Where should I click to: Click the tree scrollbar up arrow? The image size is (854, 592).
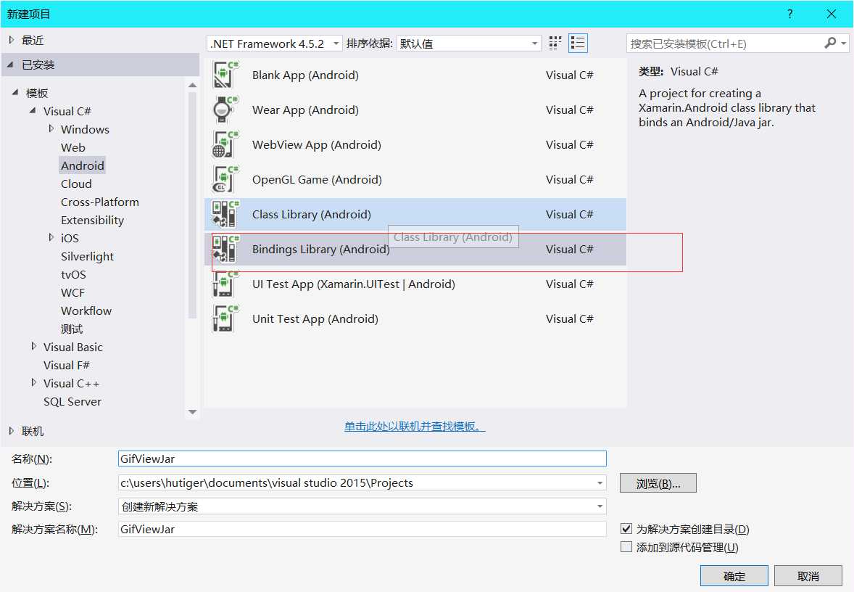(x=192, y=85)
